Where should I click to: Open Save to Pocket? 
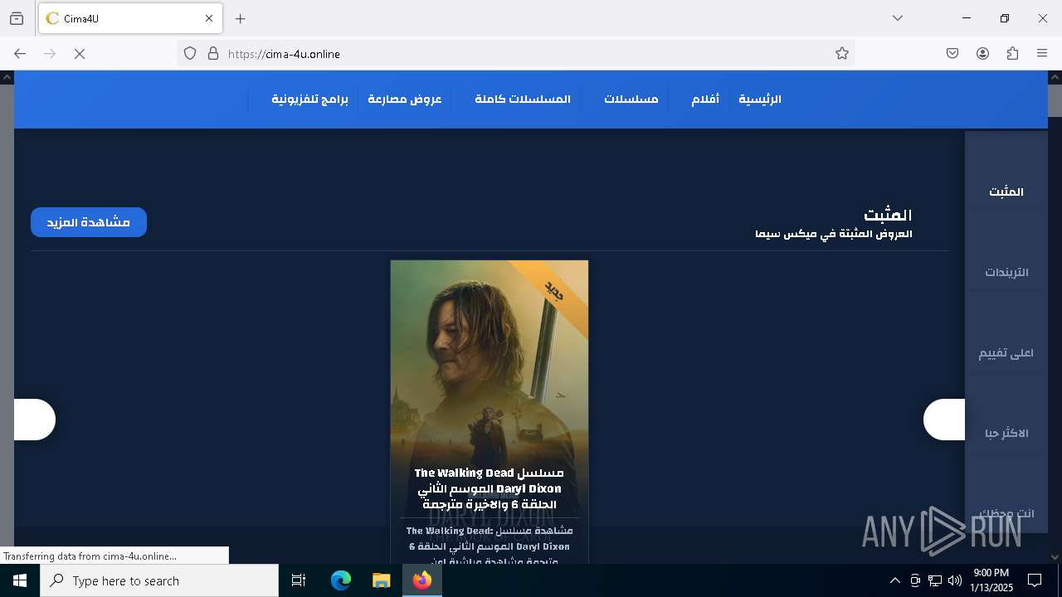pyautogui.click(x=952, y=54)
